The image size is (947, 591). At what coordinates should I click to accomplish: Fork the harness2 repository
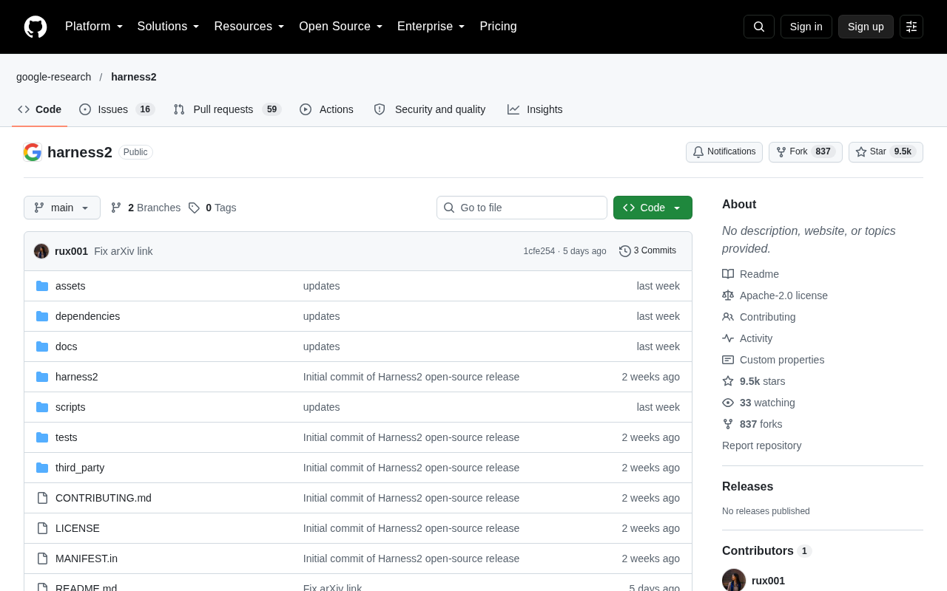[806, 151]
